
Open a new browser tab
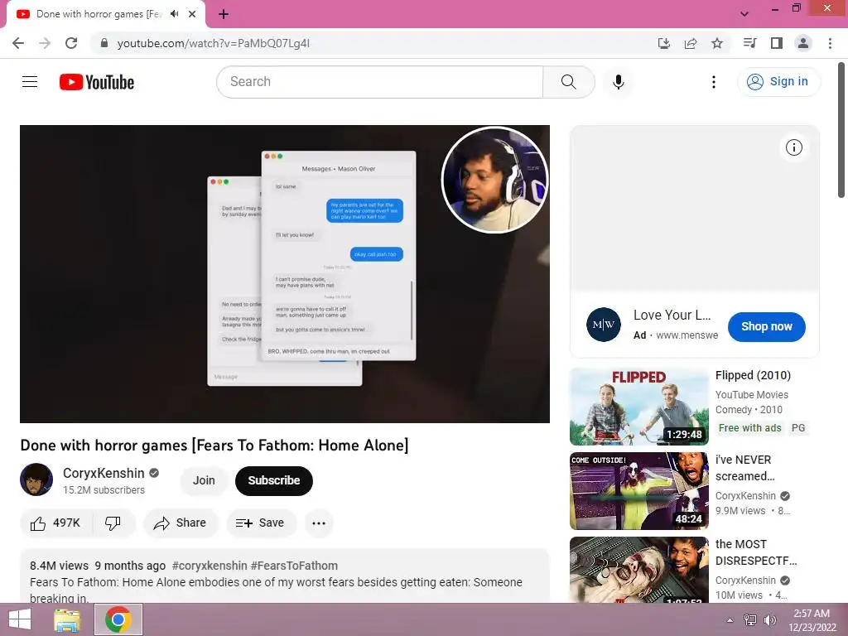224,14
